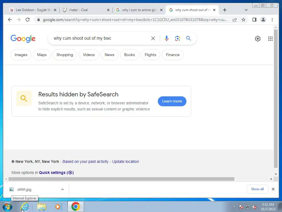The width and height of the screenshot is (282, 212).
Task: Clear the search box with the X
Action: click(153, 38)
